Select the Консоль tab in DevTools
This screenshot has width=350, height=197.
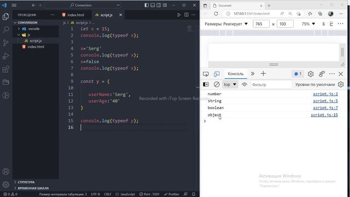(236, 74)
